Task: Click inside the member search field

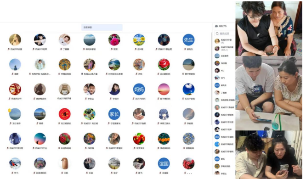Action: pos(225,34)
